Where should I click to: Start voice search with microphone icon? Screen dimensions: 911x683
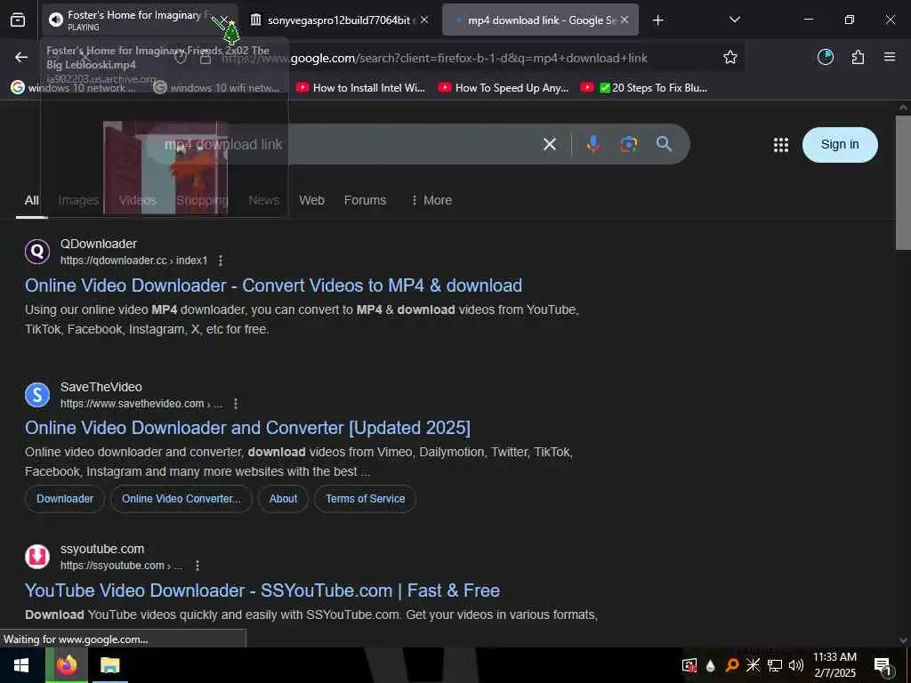pos(593,144)
